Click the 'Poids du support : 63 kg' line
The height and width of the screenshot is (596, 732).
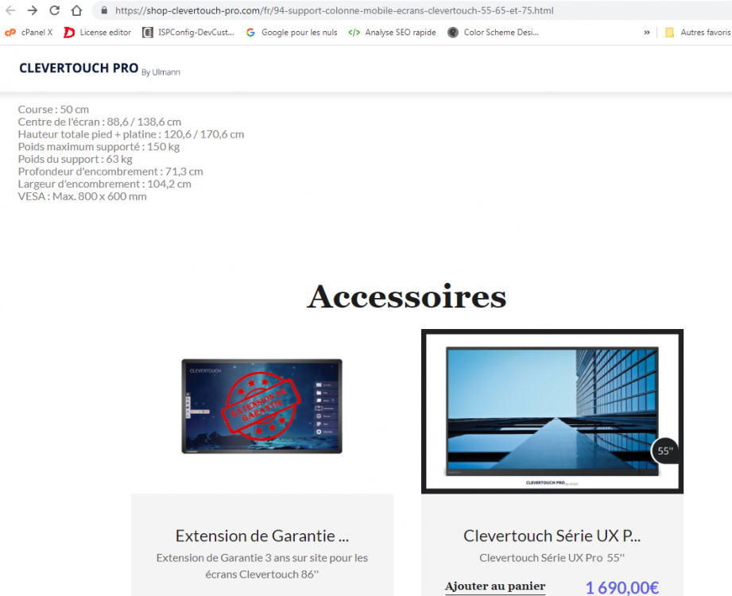pyautogui.click(x=76, y=159)
